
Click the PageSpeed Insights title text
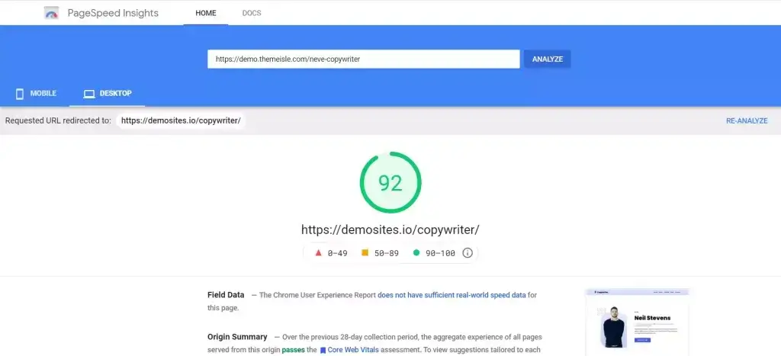click(113, 13)
